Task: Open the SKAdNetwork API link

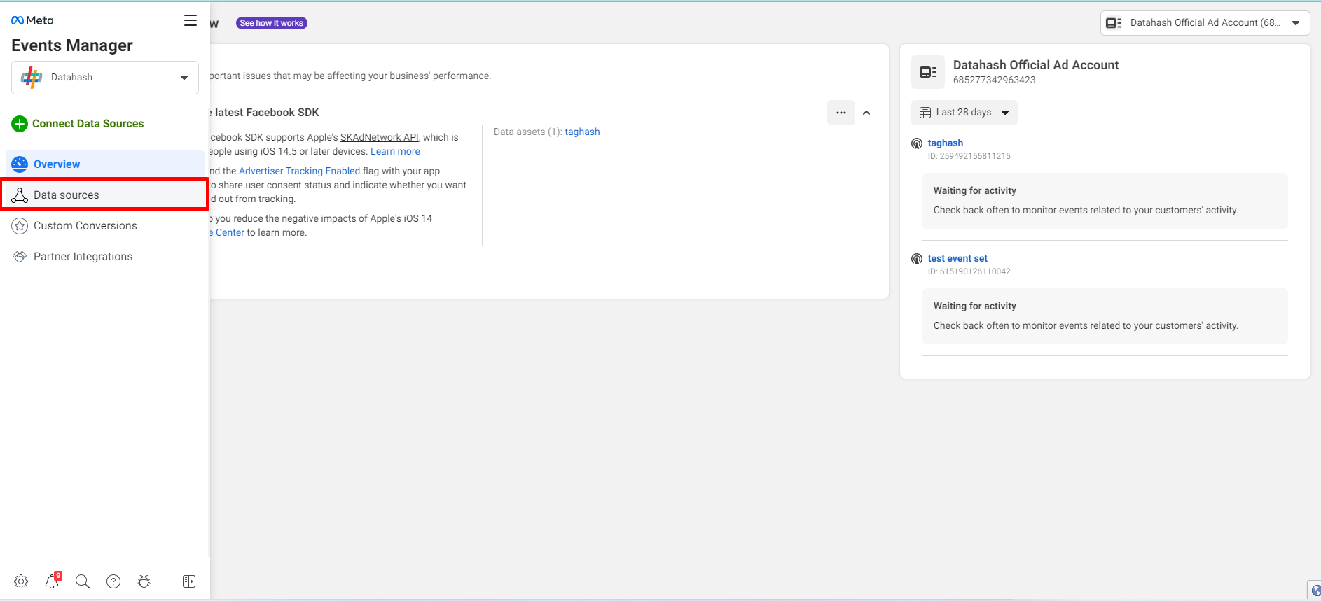Action: click(x=379, y=137)
